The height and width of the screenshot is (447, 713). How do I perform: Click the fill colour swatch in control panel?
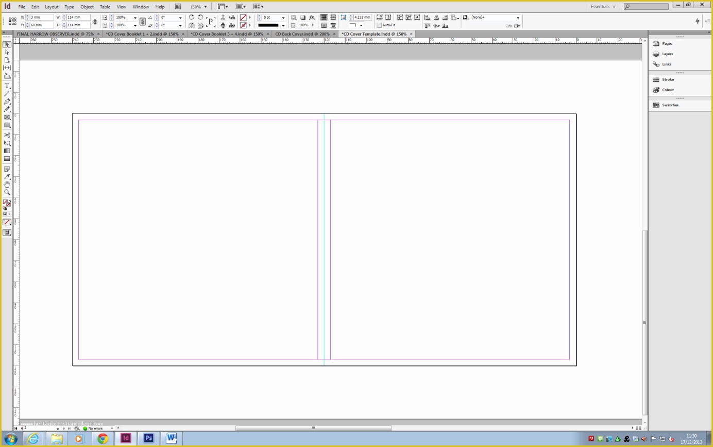(x=243, y=18)
